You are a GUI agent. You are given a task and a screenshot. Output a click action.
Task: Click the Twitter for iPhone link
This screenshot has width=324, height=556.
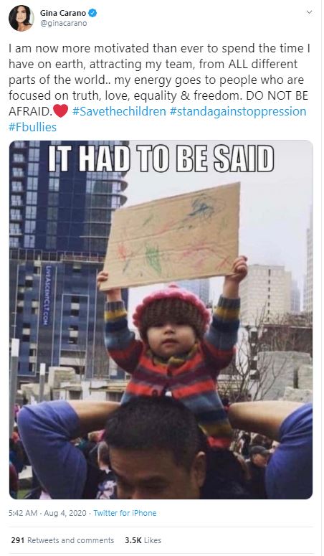coord(125,513)
